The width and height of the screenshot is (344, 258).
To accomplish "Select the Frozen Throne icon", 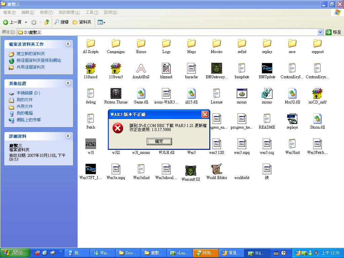I will [x=116, y=94].
